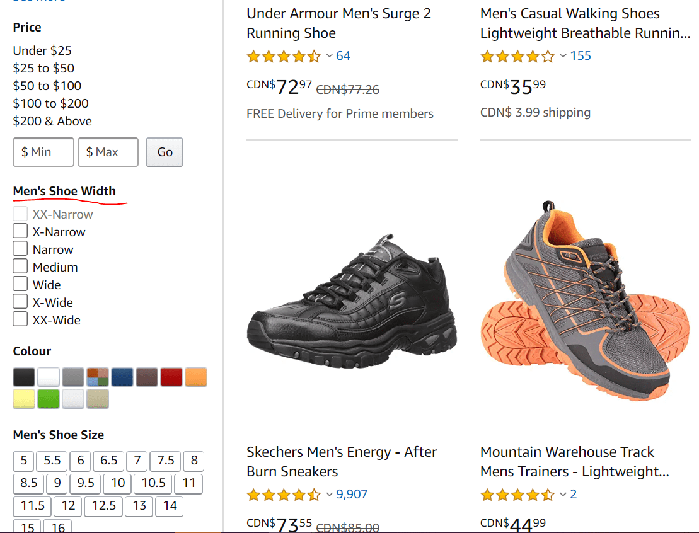The height and width of the screenshot is (533, 699).
Task: Click the Min price input field
Action: click(43, 152)
